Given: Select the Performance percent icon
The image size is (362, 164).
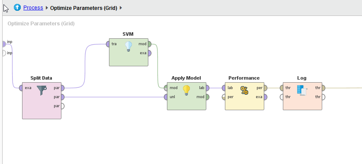Looking at the screenshot, I should point(244,90).
